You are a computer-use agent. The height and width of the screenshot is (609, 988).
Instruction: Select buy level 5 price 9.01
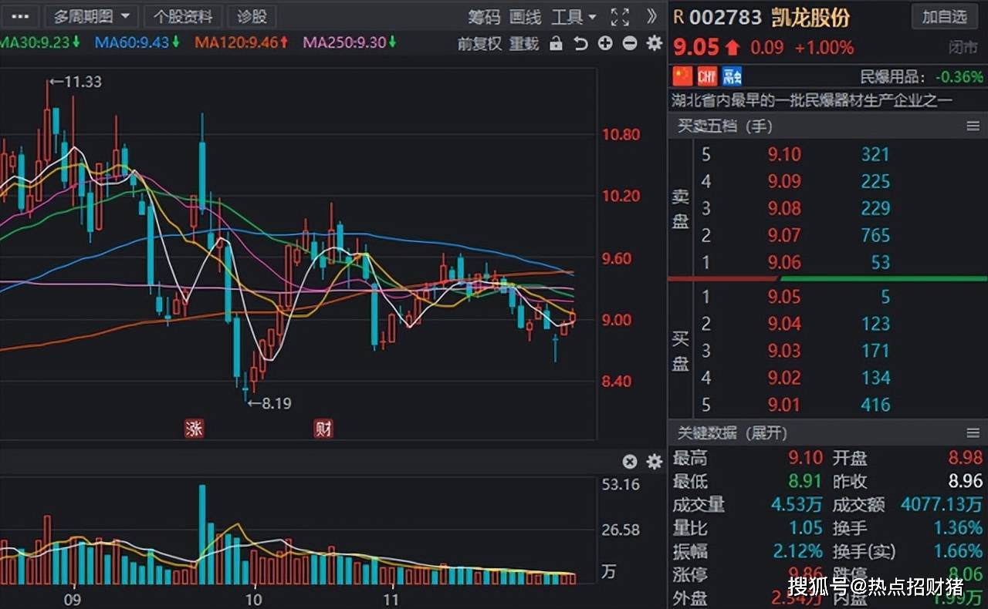click(784, 405)
